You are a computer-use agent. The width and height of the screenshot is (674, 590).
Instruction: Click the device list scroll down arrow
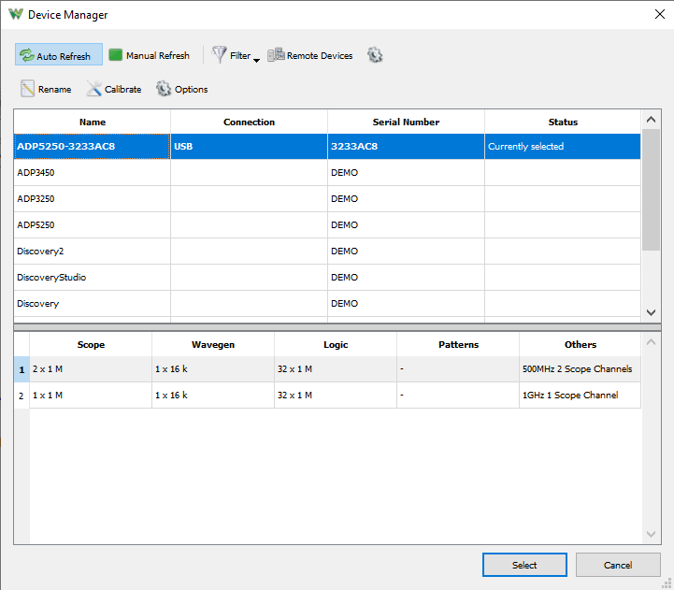click(x=651, y=312)
